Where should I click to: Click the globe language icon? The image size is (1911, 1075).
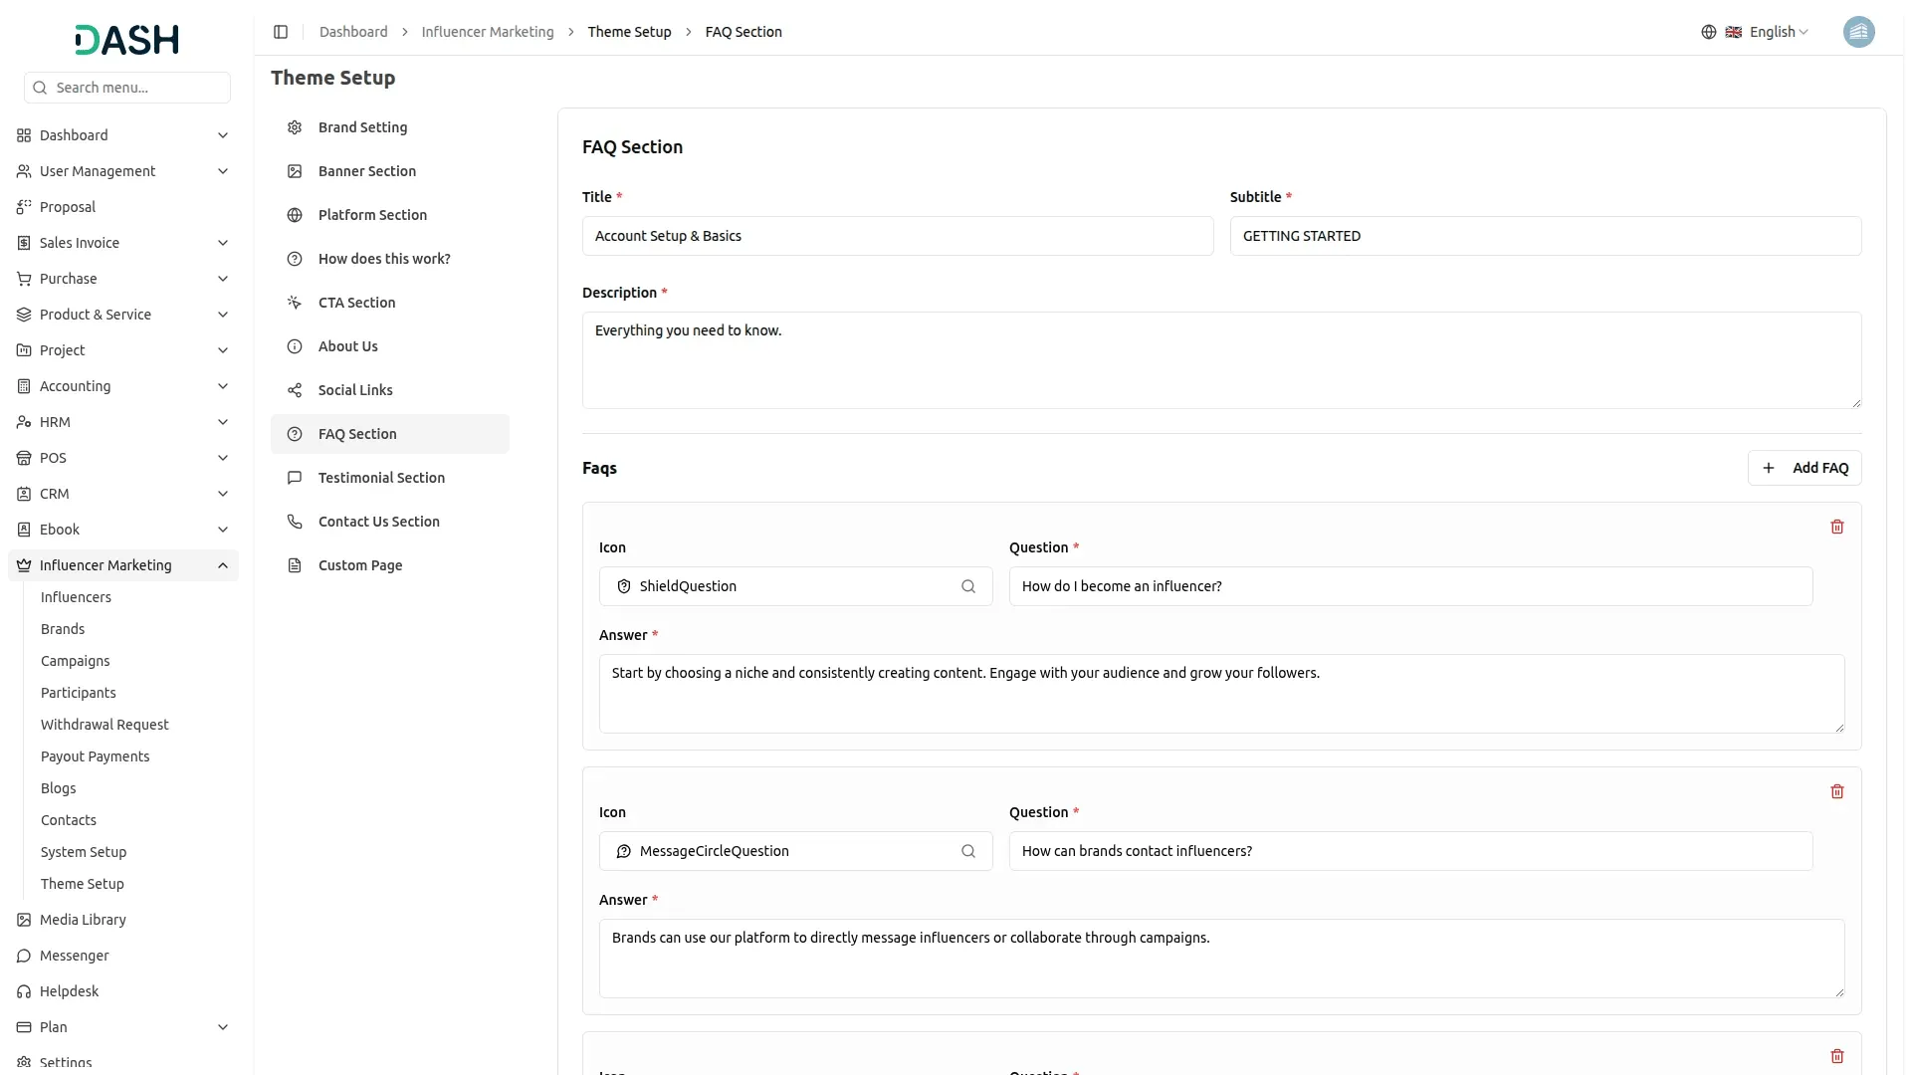(1709, 32)
